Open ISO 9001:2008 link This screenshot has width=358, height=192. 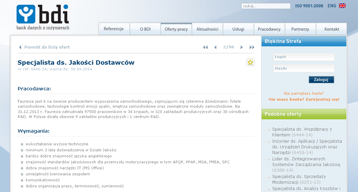pos(309,6)
